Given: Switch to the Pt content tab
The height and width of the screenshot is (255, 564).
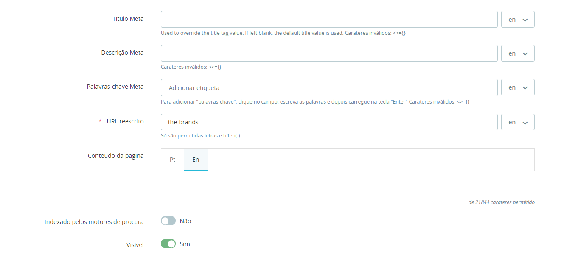Looking at the screenshot, I should pyautogui.click(x=172, y=160).
